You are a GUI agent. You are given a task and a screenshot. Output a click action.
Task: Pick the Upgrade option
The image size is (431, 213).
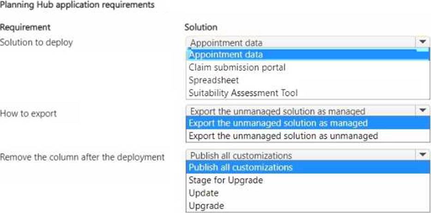[x=206, y=206]
